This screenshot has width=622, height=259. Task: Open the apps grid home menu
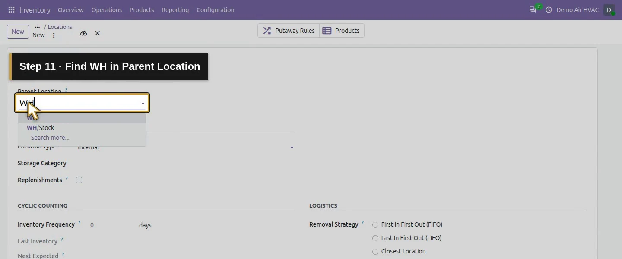pos(11,10)
